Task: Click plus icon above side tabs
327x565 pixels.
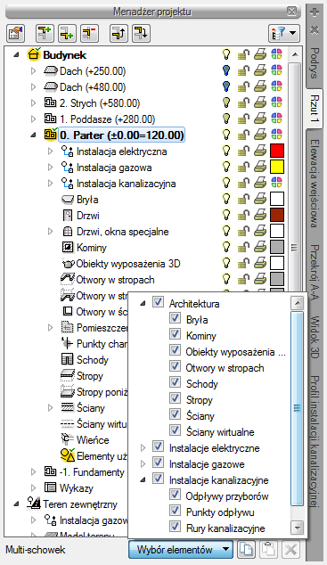Action: 315,12
